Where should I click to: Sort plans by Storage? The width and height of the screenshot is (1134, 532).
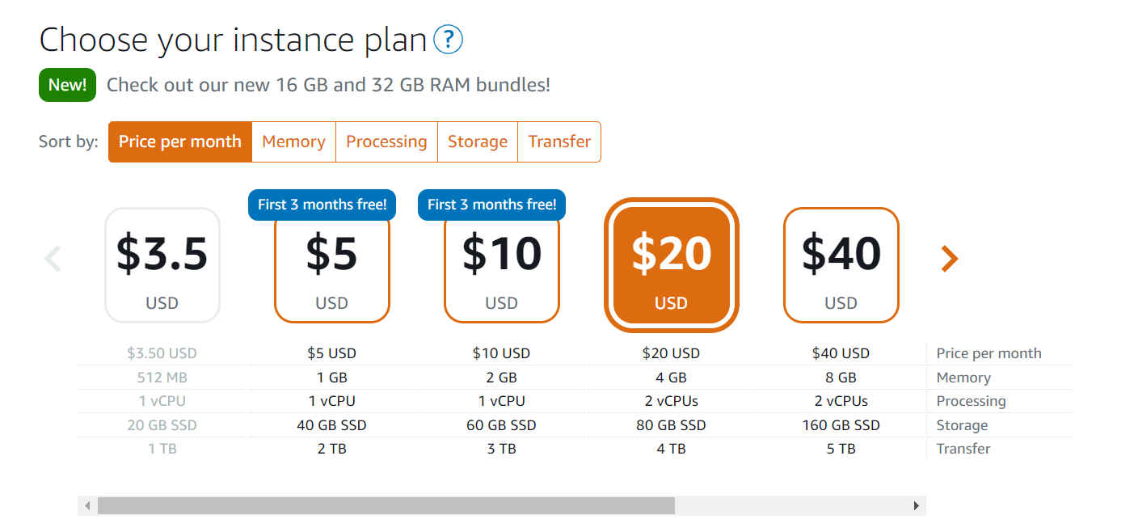478,141
